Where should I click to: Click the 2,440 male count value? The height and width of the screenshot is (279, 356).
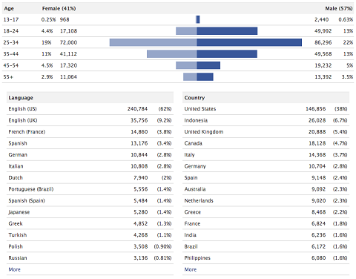(x=322, y=19)
